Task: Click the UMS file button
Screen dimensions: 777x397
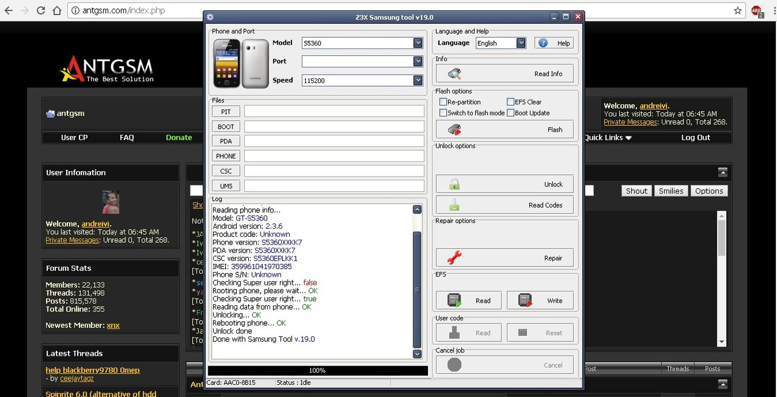Action: 226,186
